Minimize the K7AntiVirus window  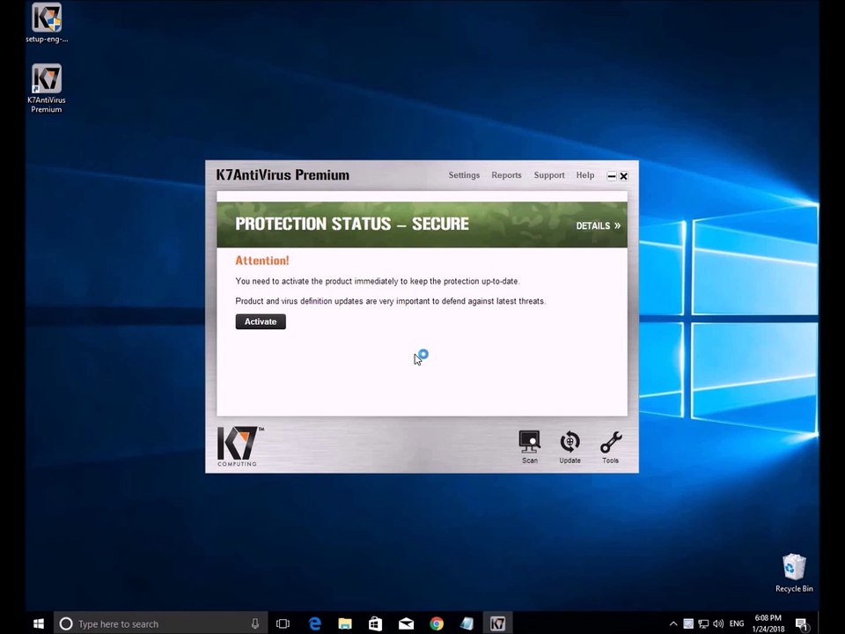[612, 176]
